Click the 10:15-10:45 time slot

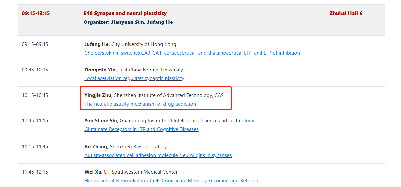click(x=35, y=95)
